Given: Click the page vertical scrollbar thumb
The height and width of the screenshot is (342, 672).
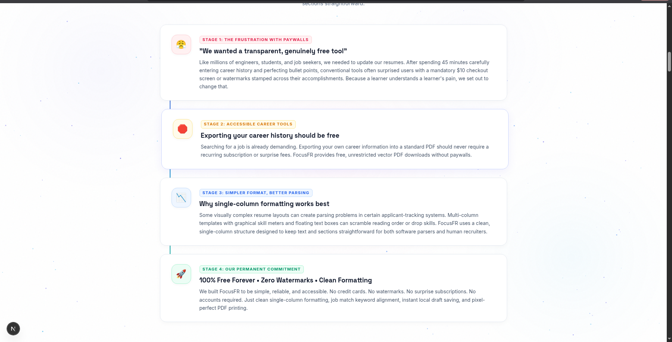Looking at the screenshot, I should tap(669, 62).
